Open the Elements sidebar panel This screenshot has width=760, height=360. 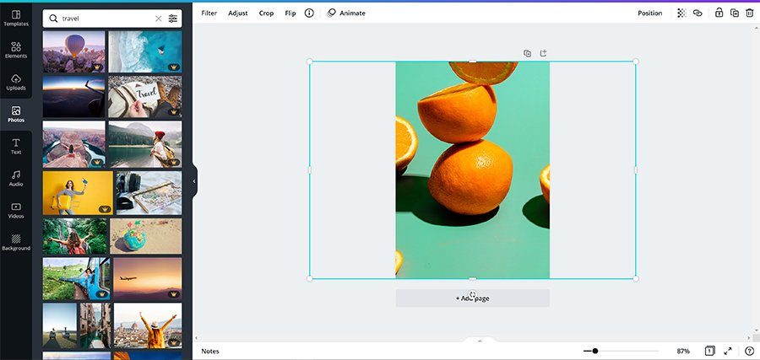click(x=16, y=51)
